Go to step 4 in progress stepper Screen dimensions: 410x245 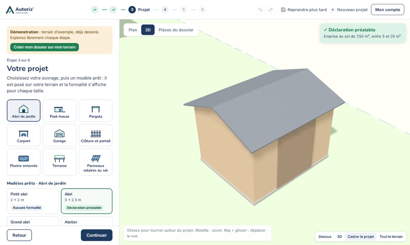tap(165, 10)
